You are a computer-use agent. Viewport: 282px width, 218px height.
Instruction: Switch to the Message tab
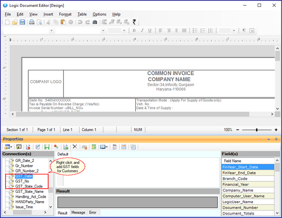[78, 213]
